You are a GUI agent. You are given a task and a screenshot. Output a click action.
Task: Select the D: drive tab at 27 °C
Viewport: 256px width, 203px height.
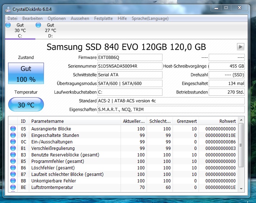51,30
